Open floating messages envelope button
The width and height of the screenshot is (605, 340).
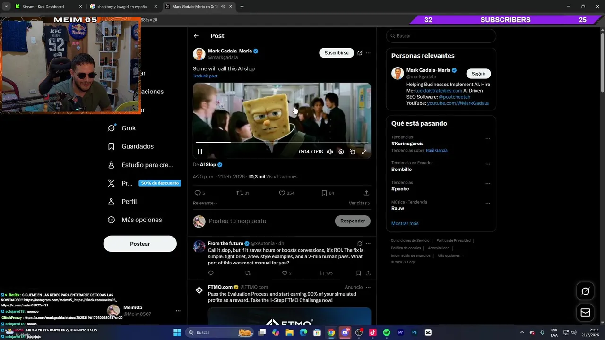(585, 313)
